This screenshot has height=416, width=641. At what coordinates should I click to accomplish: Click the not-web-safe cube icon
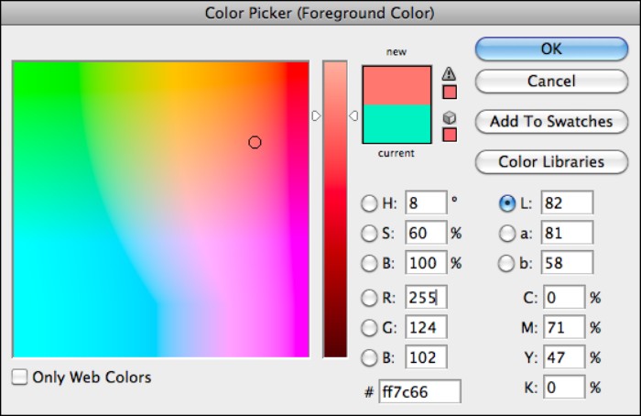449,117
